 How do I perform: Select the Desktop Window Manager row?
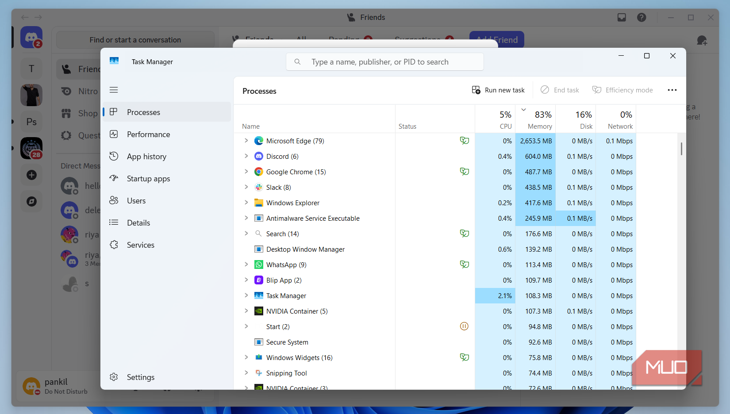coord(435,249)
